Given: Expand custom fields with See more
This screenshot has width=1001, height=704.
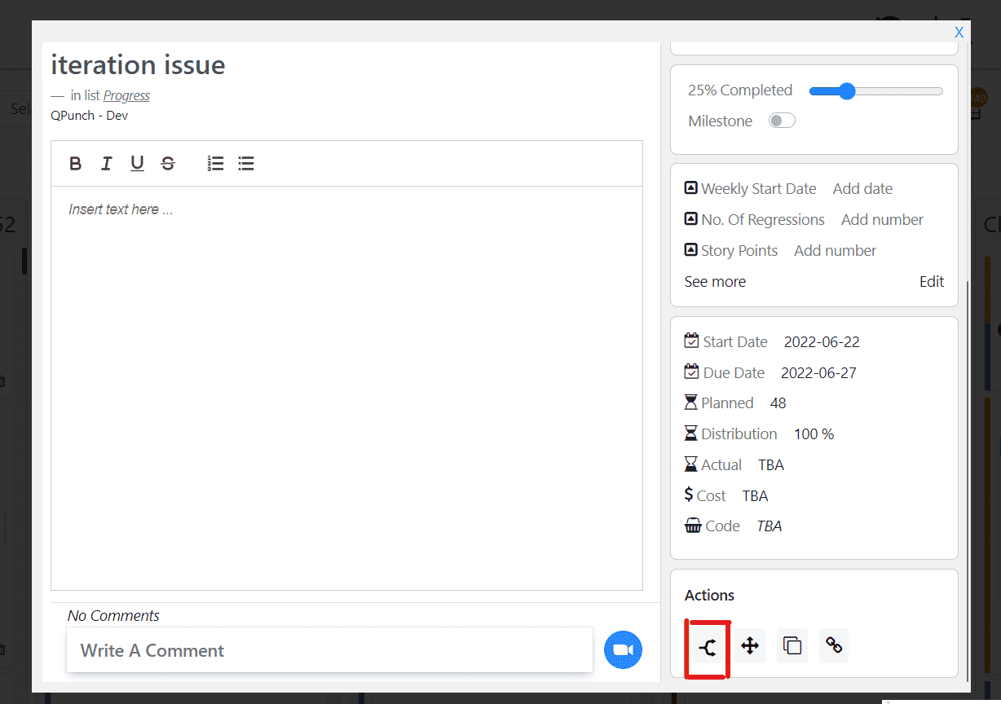Looking at the screenshot, I should click(715, 282).
